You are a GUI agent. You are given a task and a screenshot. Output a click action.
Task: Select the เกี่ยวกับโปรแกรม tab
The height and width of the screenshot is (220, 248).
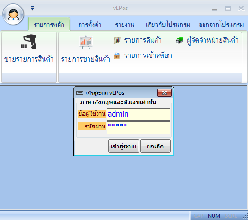point(168,24)
